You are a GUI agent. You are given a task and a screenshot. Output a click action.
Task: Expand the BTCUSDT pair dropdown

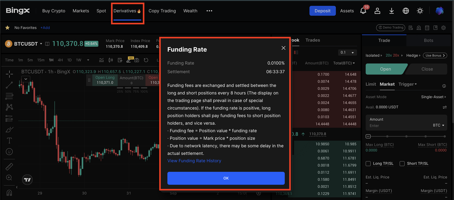pyautogui.click(x=41, y=44)
